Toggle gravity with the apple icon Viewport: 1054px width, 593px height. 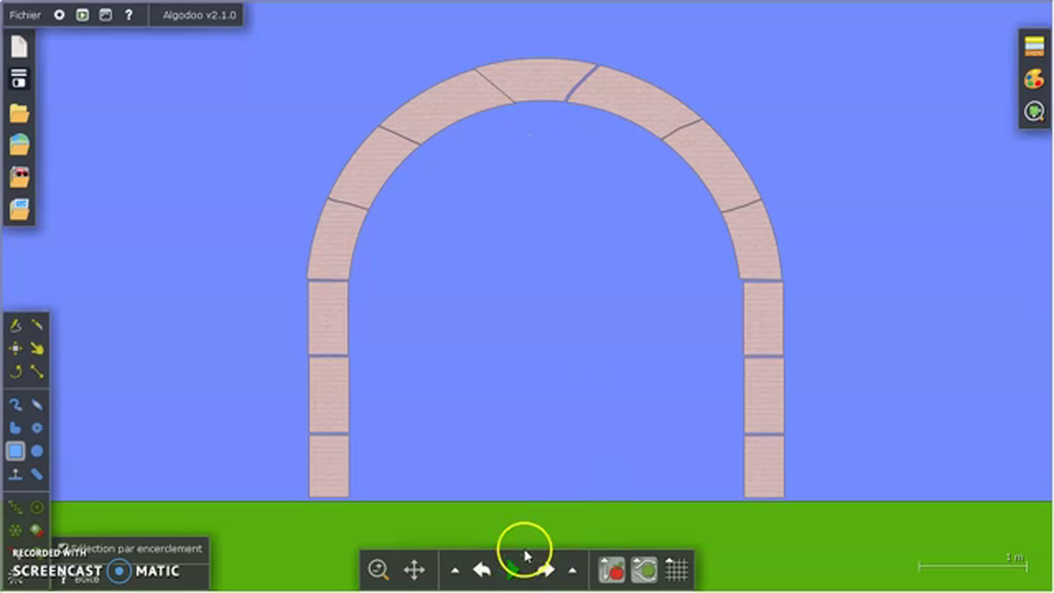[612, 570]
